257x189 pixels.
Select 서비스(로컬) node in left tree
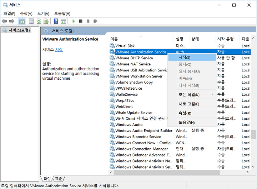pos(16,30)
